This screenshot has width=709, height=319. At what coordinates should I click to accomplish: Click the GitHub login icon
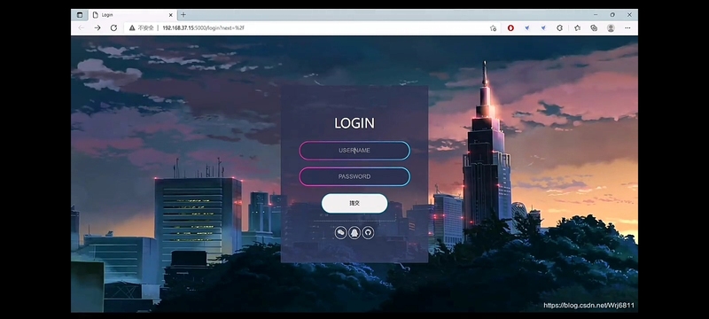[368, 233]
